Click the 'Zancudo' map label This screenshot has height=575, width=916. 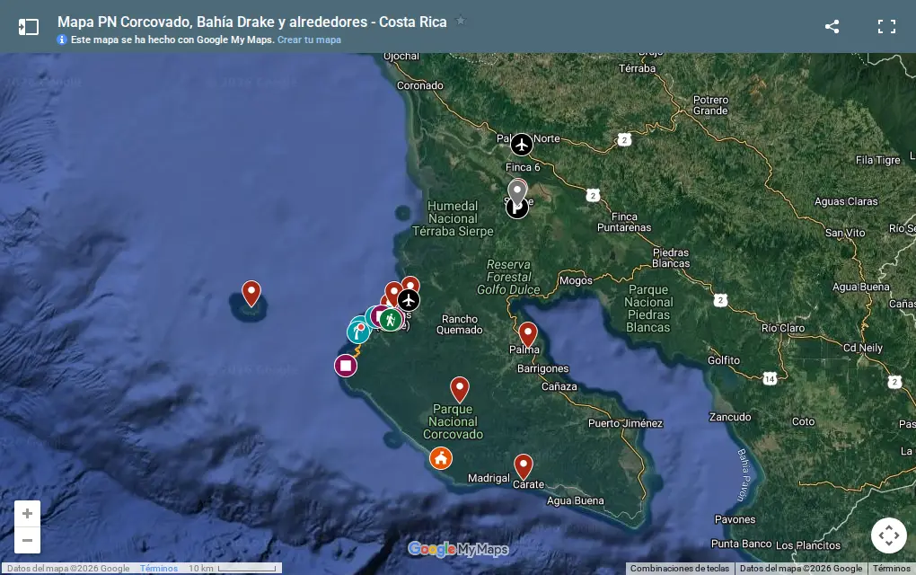pyautogui.click(x=730, y=417)
